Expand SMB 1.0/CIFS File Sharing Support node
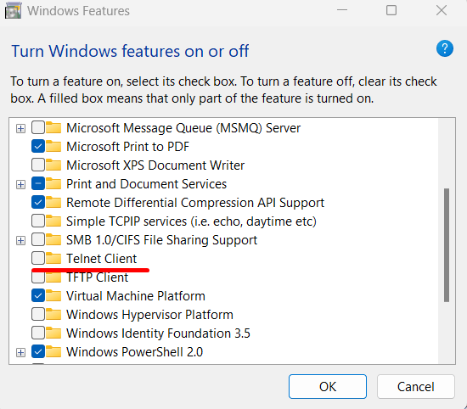This screenshot has width=467, height=409. pos(20,240)
